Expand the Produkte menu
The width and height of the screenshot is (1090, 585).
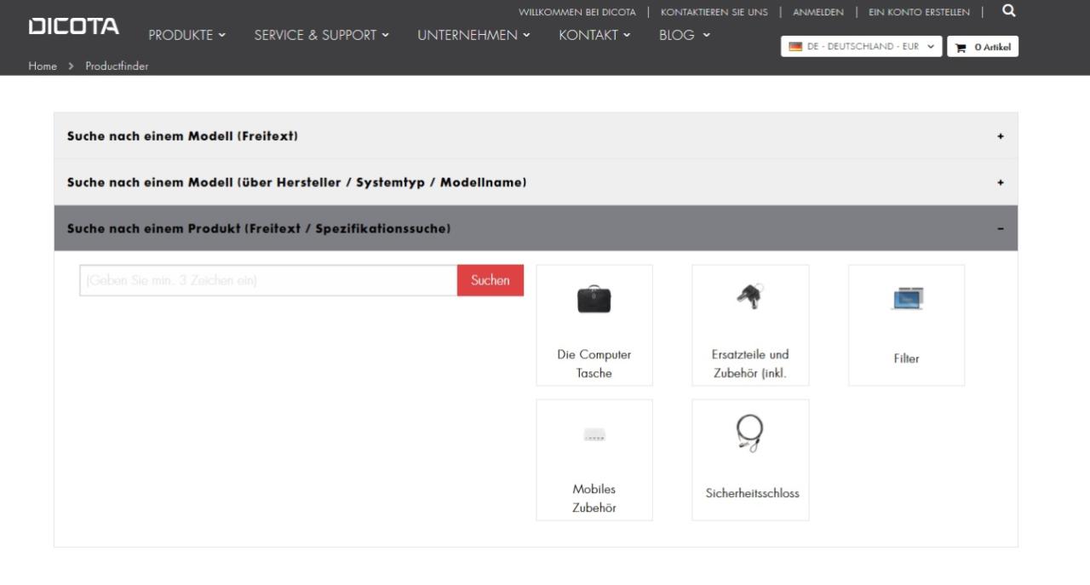coord(187,35)
